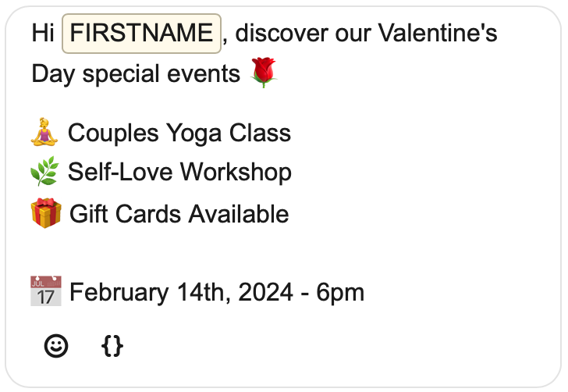Open the emoji picker smiley button
Viewport: 568px width, 392px height.
click(56, 346)
